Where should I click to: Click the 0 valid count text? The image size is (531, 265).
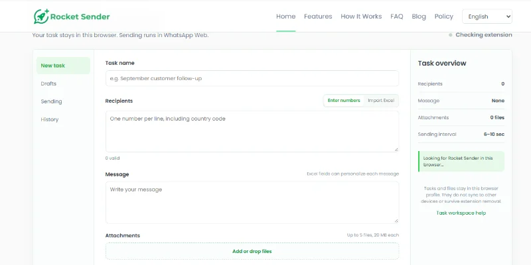[112, 158]
